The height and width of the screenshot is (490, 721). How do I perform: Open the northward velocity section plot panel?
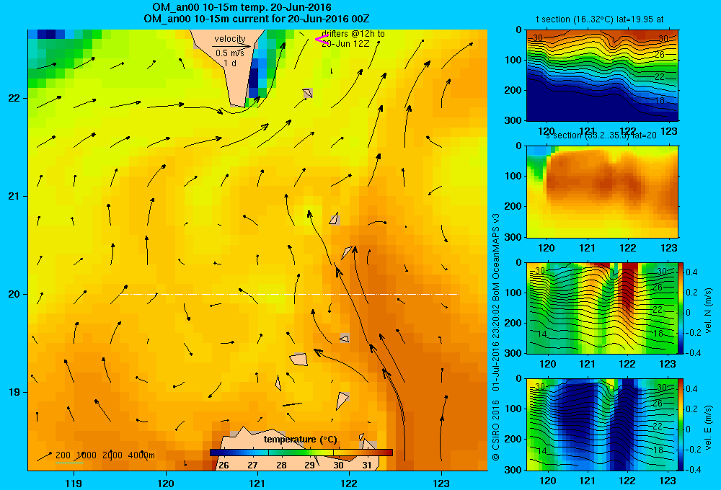602,308
